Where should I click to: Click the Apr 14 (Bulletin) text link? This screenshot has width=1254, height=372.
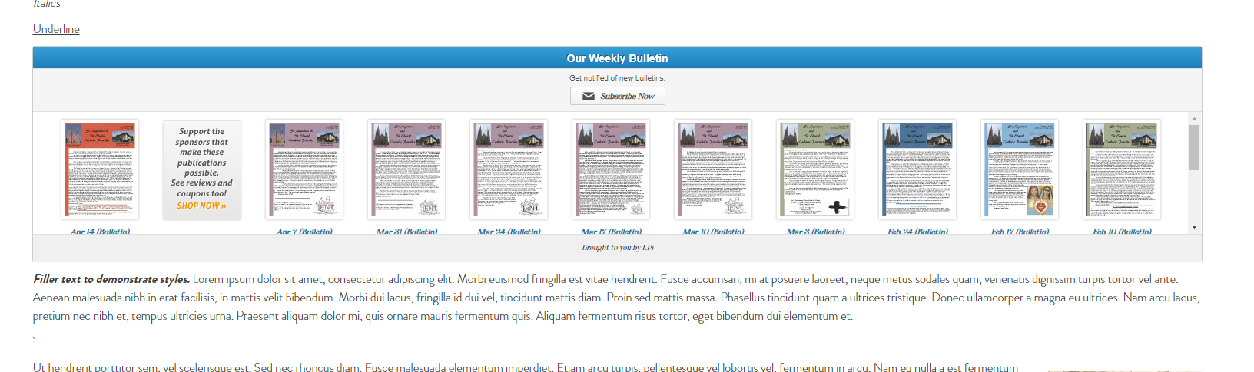(100, 231)
